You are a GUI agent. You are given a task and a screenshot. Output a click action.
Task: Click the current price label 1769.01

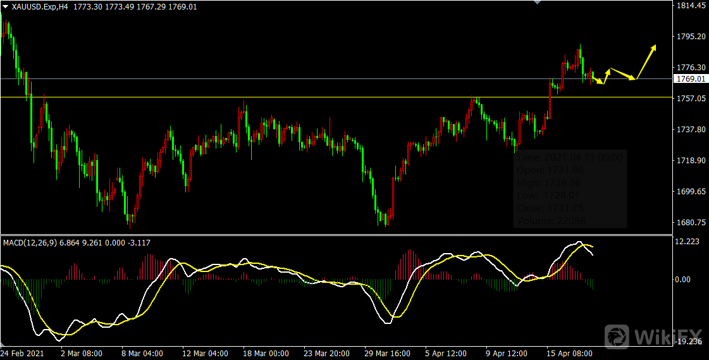pos(691,79)
